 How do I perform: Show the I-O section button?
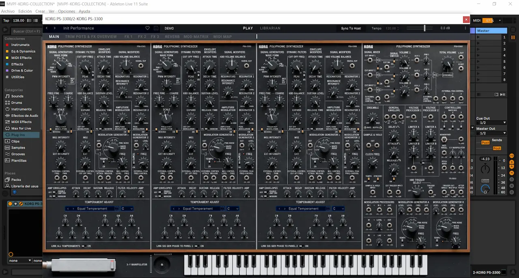pos(512,156)
